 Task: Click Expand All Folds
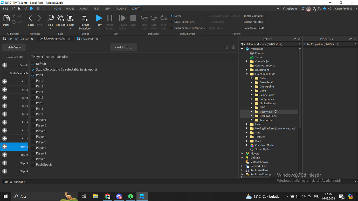click(x=253, y=22)
